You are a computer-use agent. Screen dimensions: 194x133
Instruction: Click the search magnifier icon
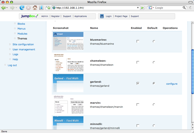click(x=184, y=8)
